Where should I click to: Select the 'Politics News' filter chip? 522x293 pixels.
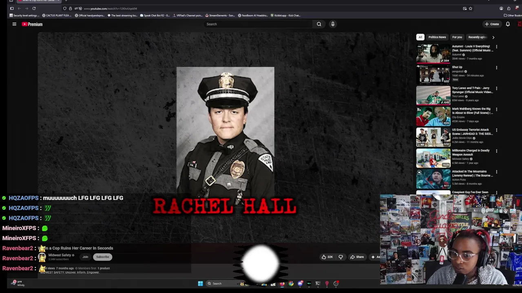click(437, 37)
